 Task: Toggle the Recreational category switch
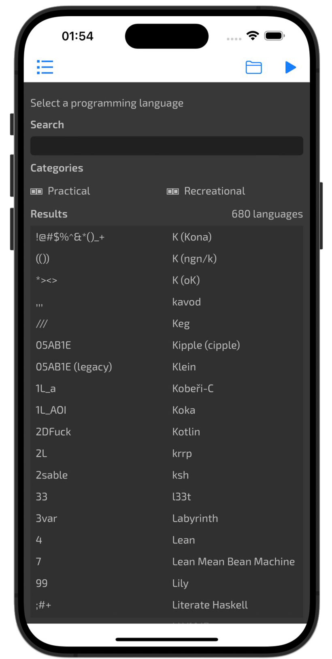pyautogui.click(x=173, y=191)
